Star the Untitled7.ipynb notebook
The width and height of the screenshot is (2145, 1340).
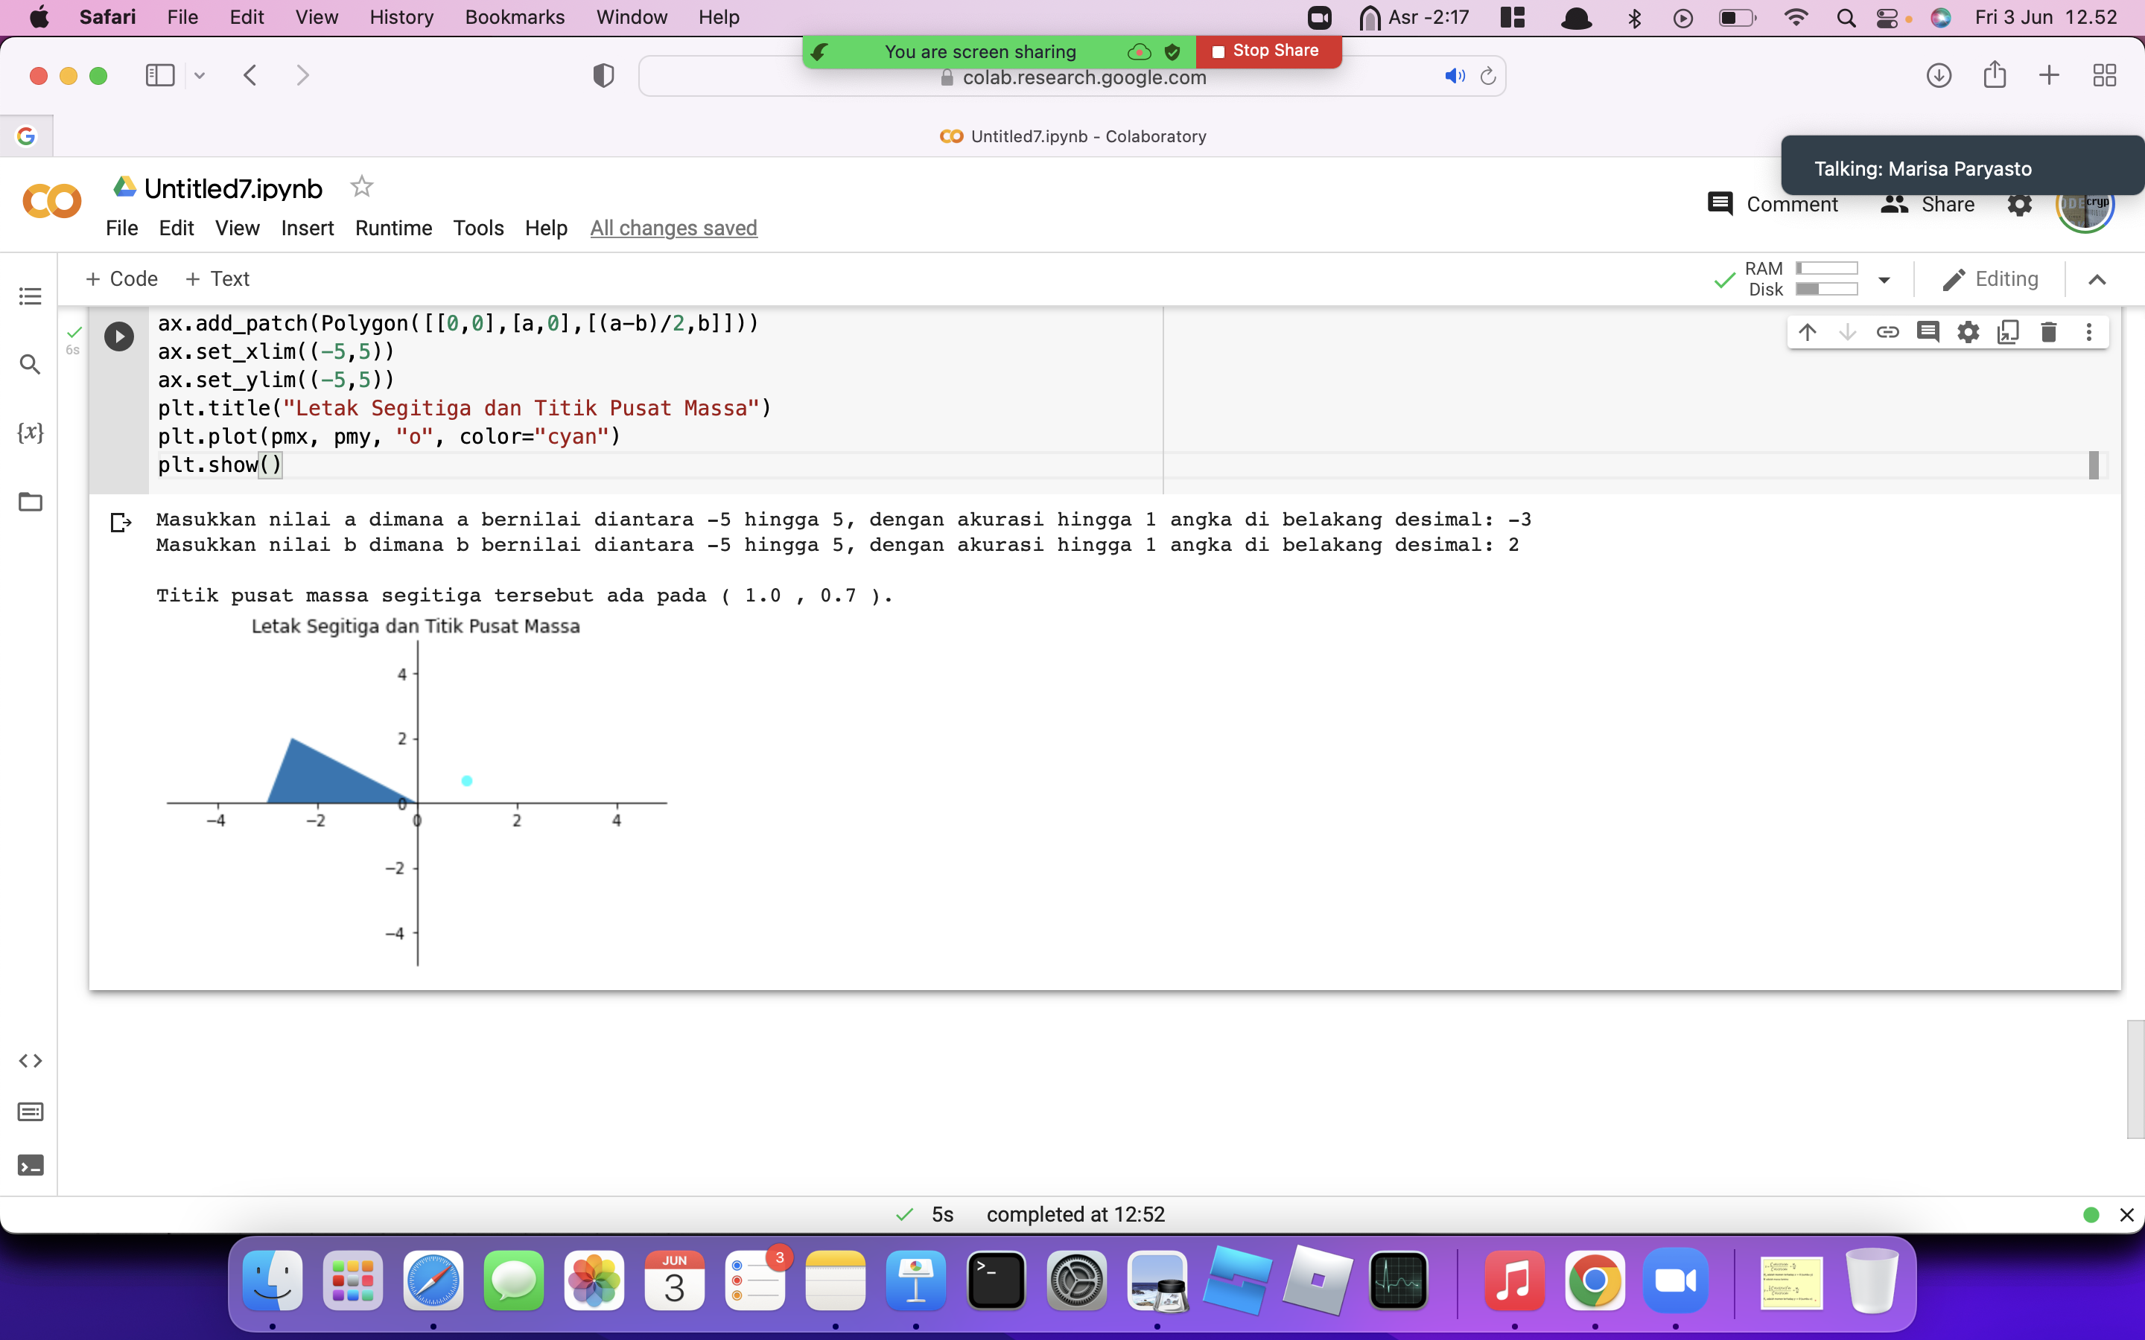point(362,187)
